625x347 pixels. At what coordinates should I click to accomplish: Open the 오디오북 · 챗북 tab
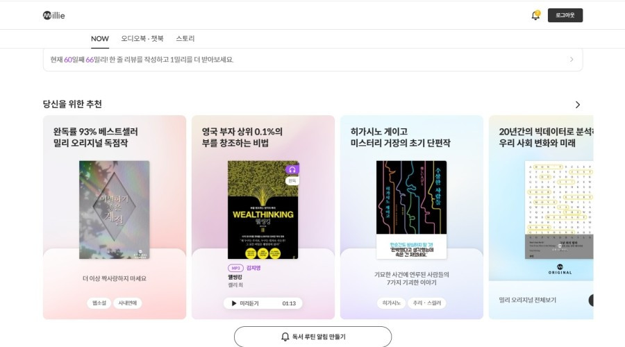point(142,39)
